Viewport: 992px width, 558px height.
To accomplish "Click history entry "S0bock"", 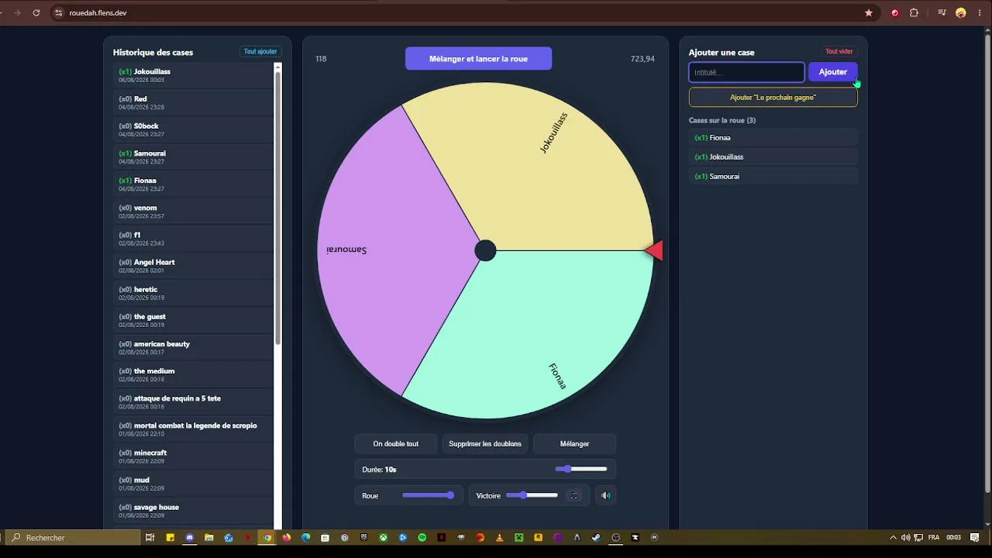I will (x=193, y=129).
